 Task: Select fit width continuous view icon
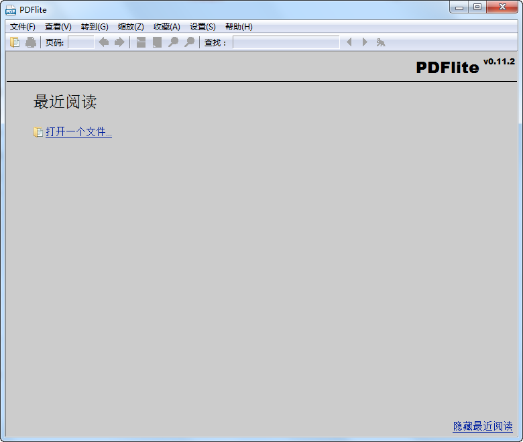tap(141, 42)
